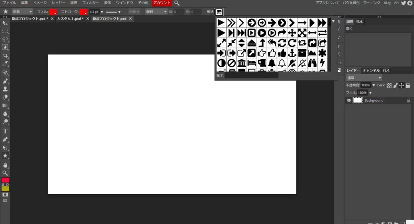Click the red fill (フィル) color swatch

click(x=53, y=12)
